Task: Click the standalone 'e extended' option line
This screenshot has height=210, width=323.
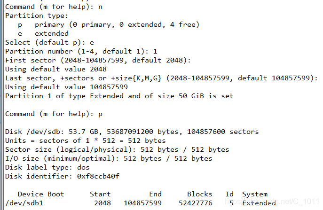Action: point(43,33)
